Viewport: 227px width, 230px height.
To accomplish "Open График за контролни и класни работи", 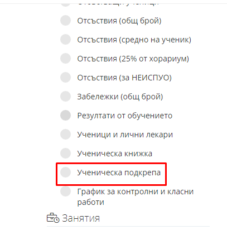I will [x=136, y=197].
